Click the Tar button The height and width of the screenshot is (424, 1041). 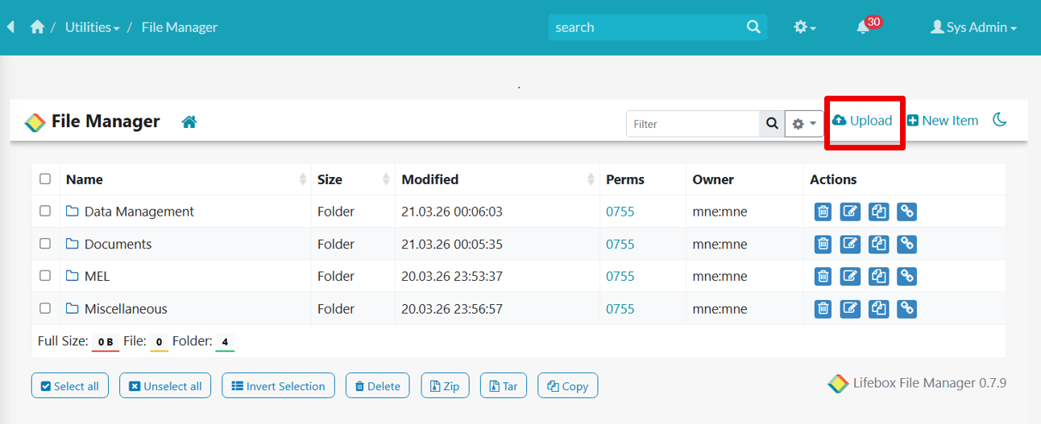point(504,386)
